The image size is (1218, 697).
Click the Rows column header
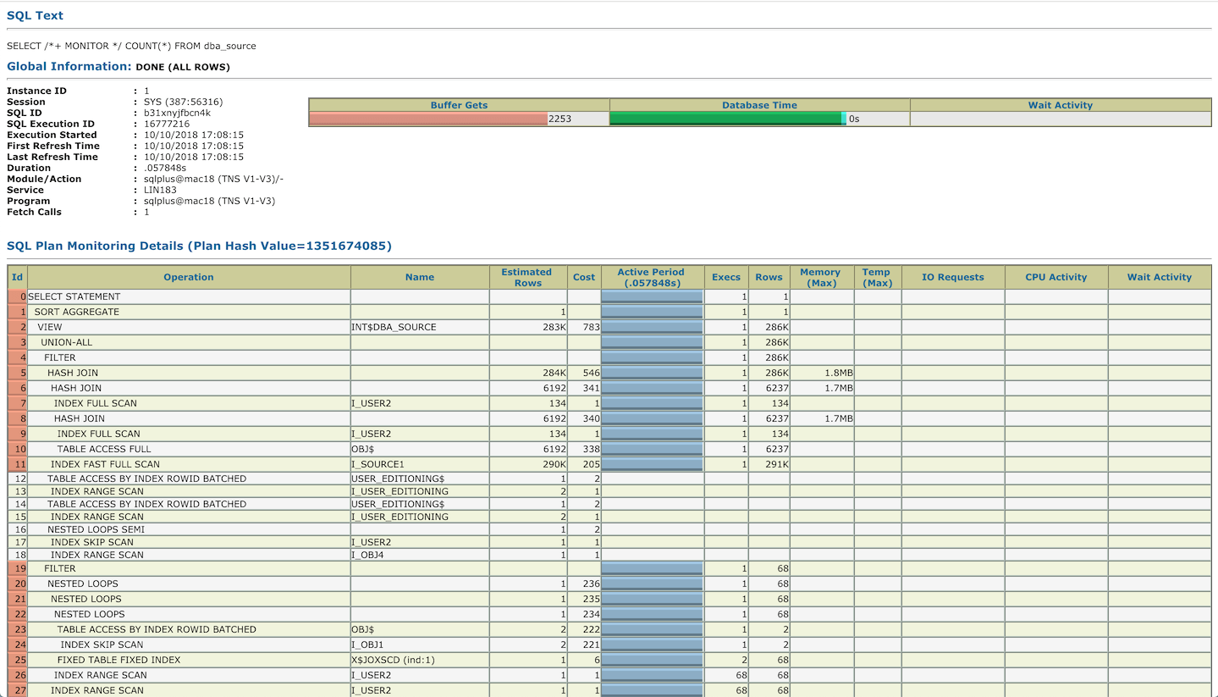769,277
